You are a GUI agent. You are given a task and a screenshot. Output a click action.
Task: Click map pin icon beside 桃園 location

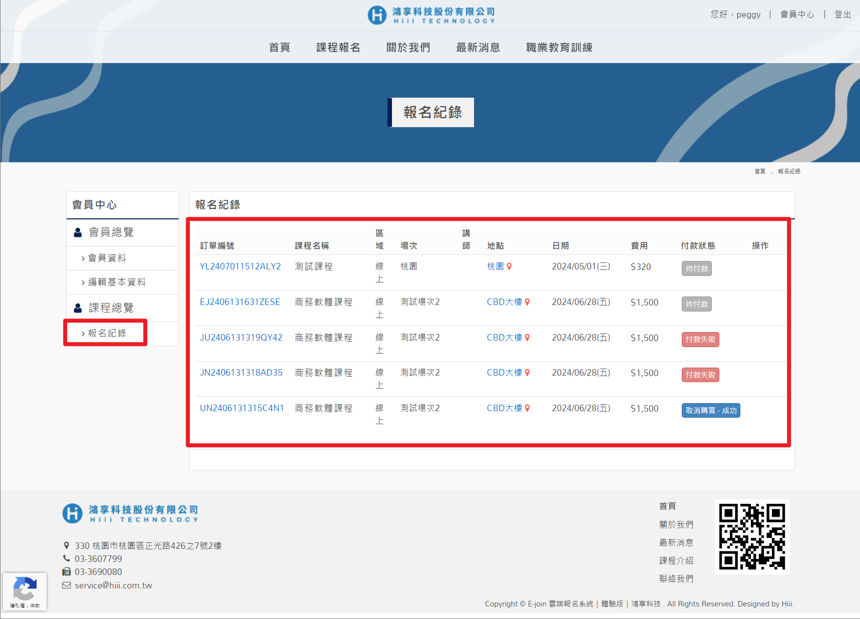coord(509,267)
